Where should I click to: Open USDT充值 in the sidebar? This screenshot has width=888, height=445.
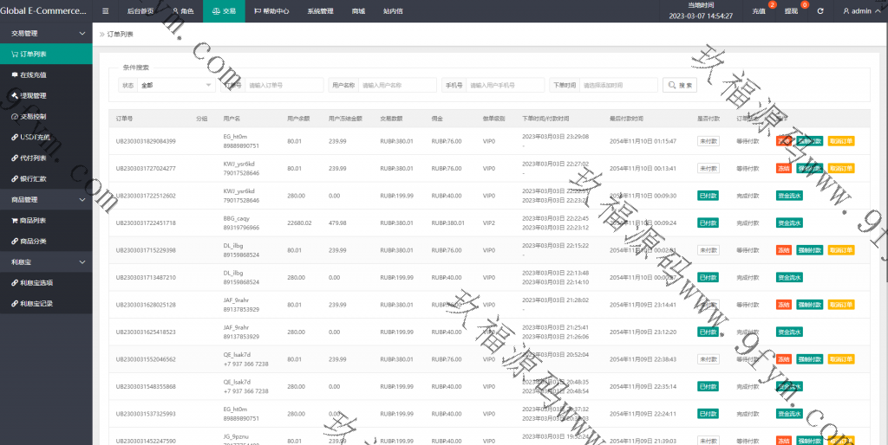[35, 137]
